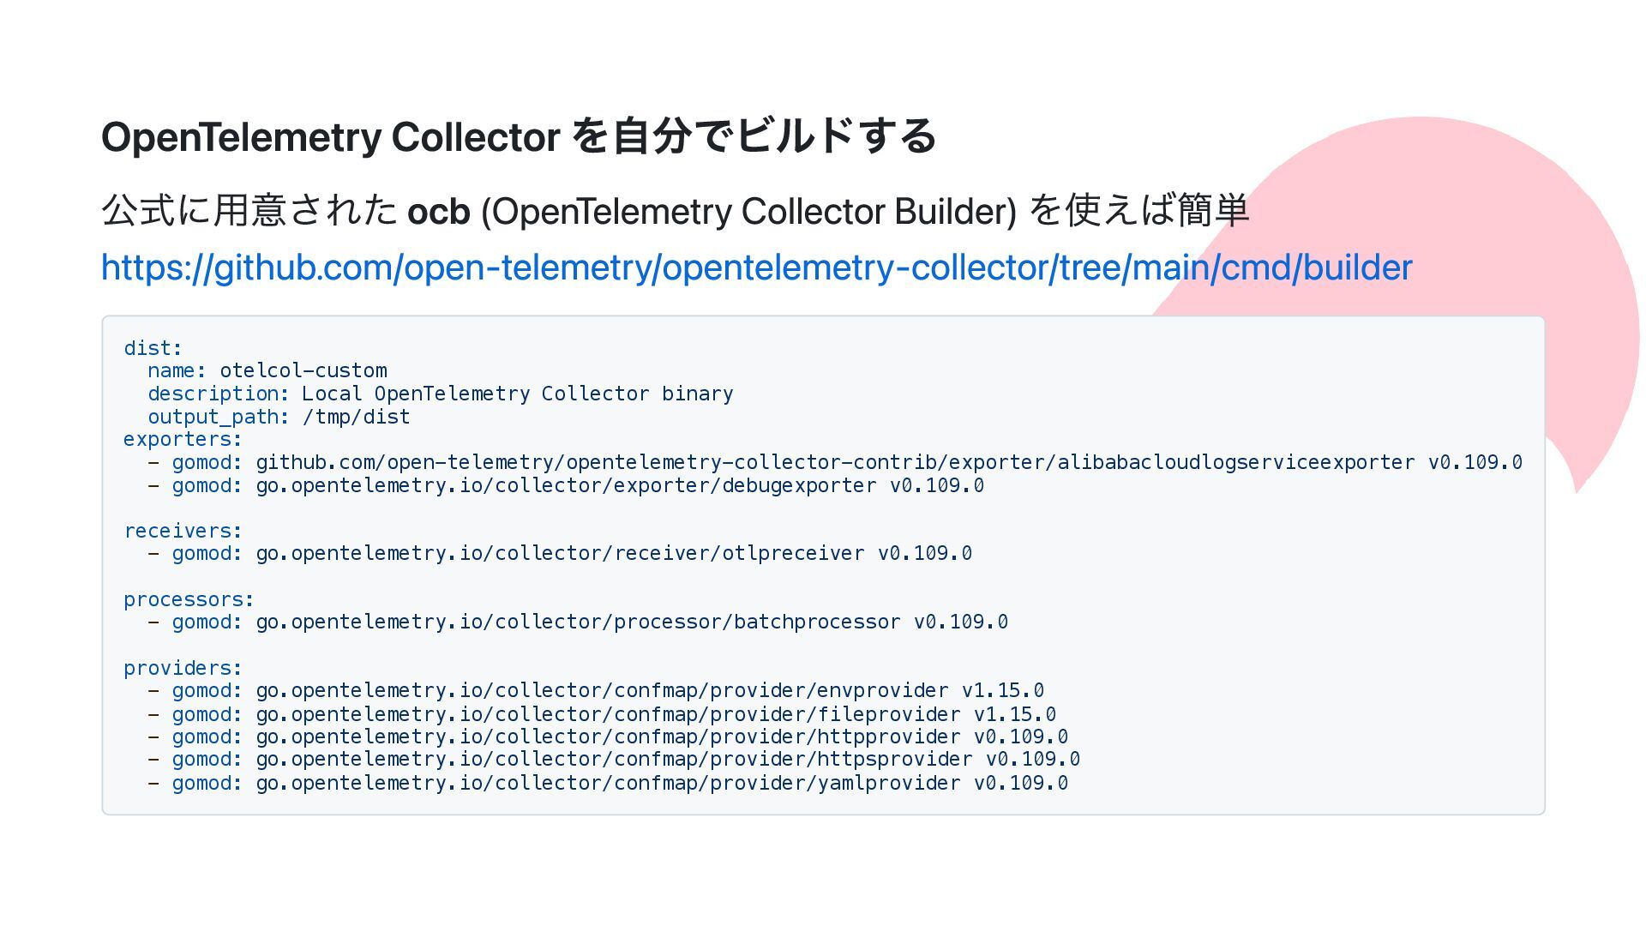Select the otlpreceiver gomod line
This screenshot has width=1646, height=926.
[560, 553]
